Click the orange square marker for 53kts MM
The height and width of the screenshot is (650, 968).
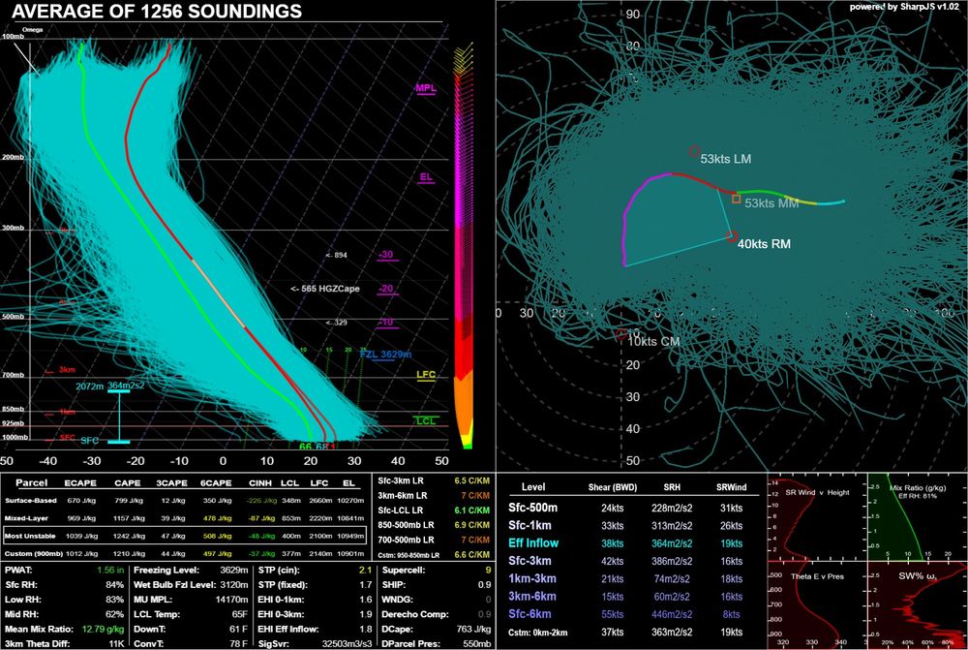(x=736, y=199)
